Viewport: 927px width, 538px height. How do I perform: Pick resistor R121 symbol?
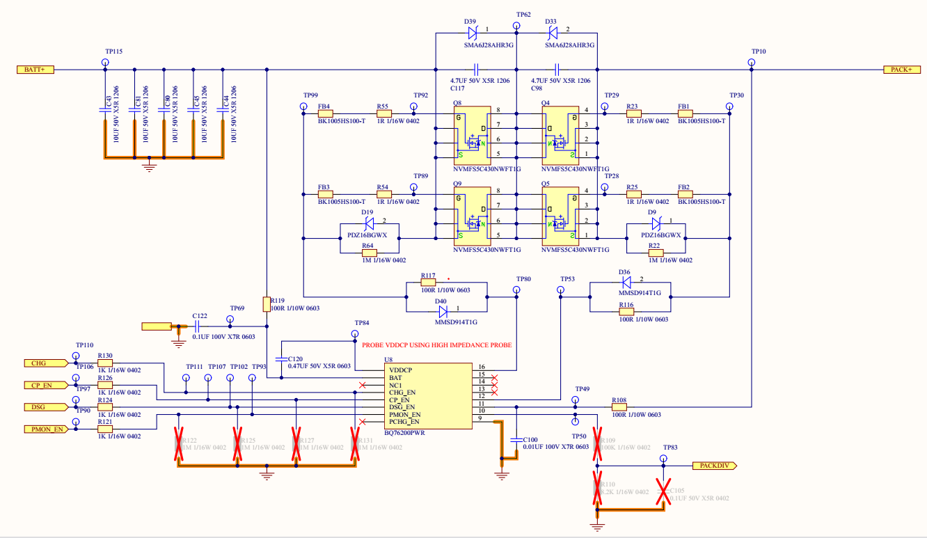tap(105, 429)
